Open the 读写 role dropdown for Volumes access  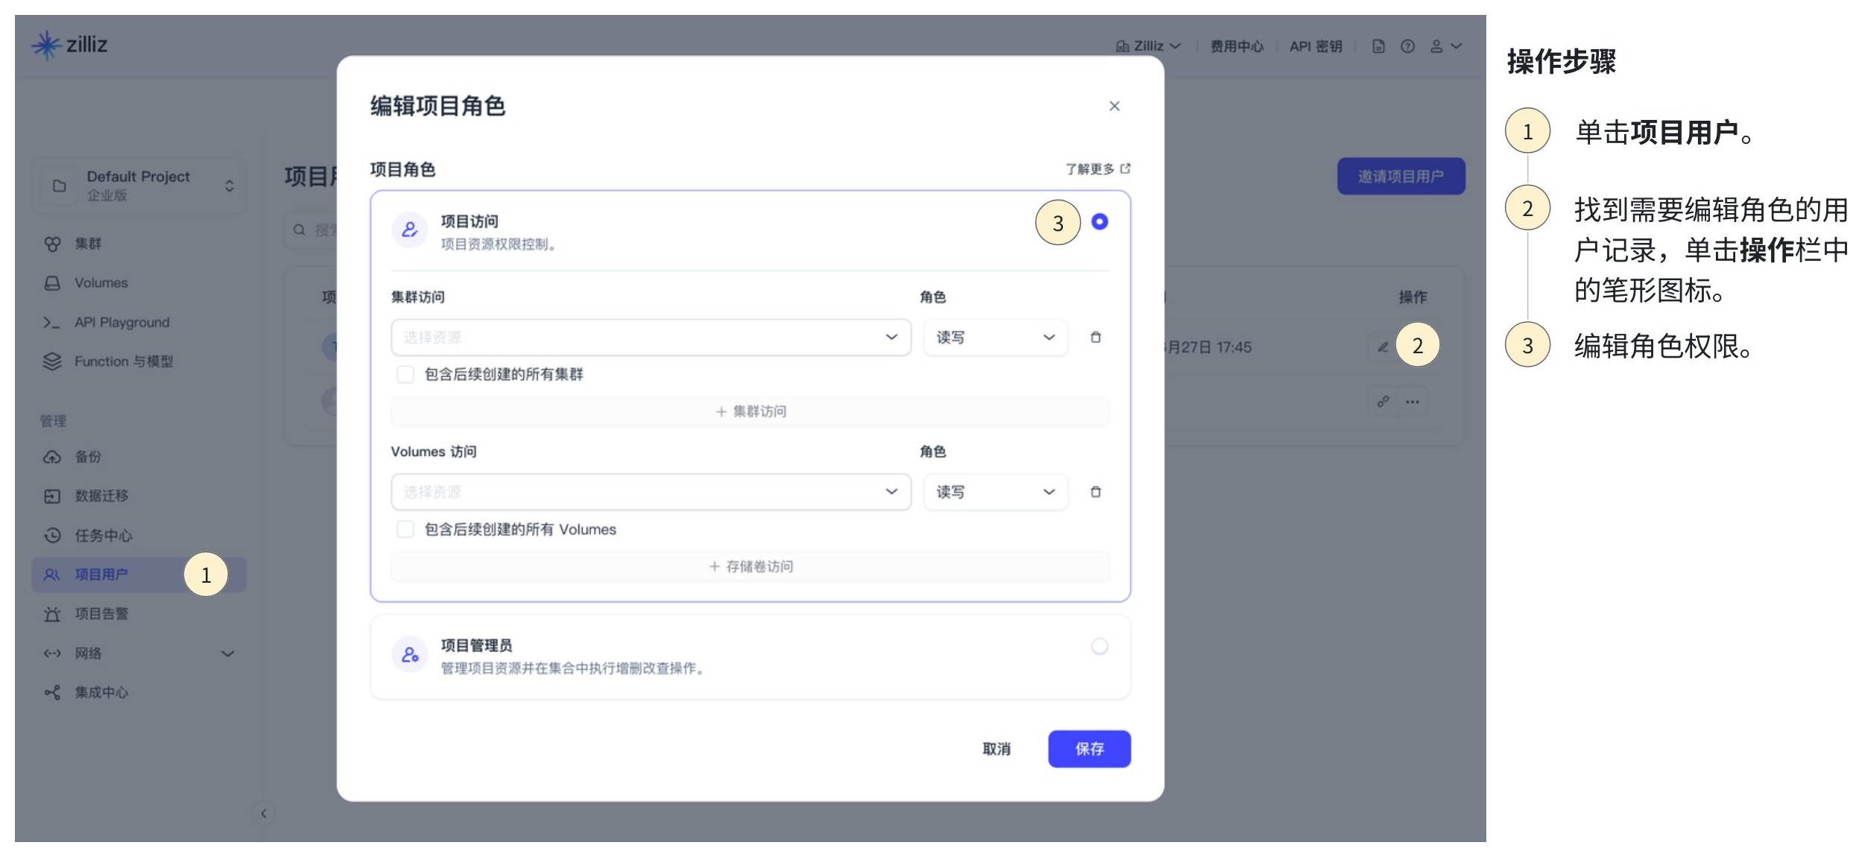pos(994,492)
